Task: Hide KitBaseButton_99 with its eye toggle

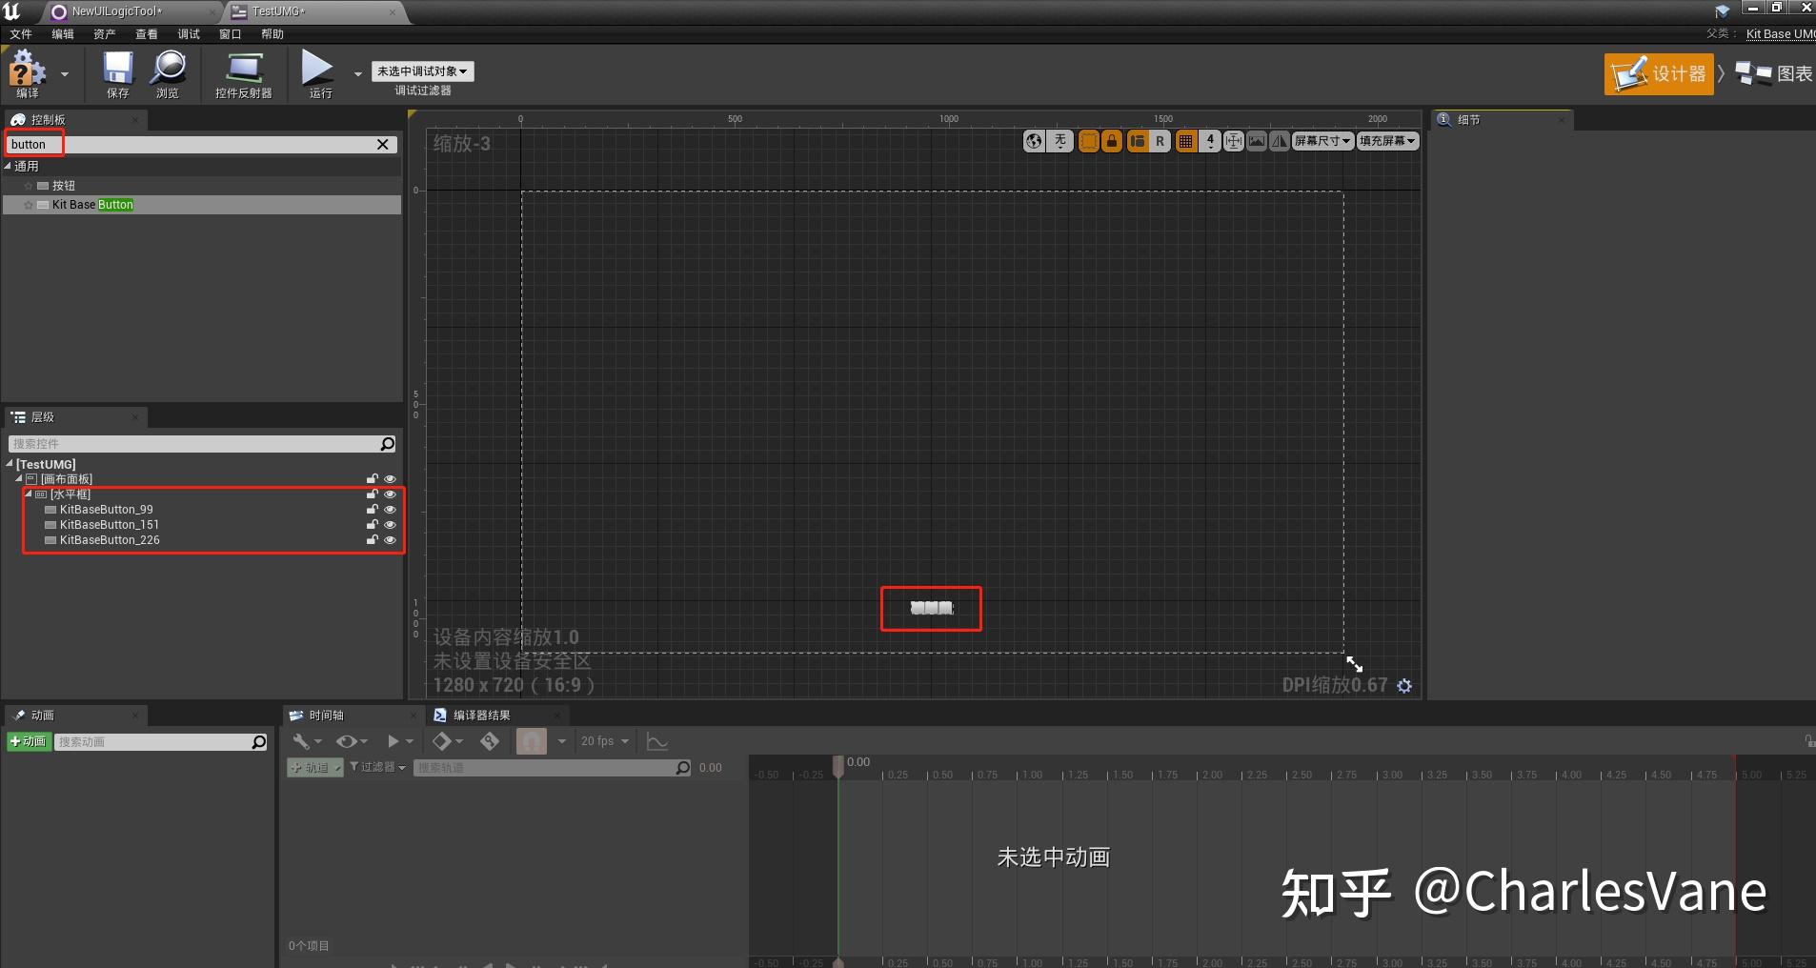Action: [390, 509]
